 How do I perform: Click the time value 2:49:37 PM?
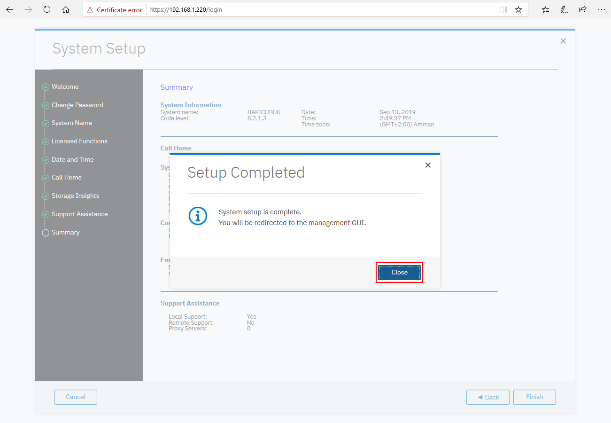tap(395, 118)
